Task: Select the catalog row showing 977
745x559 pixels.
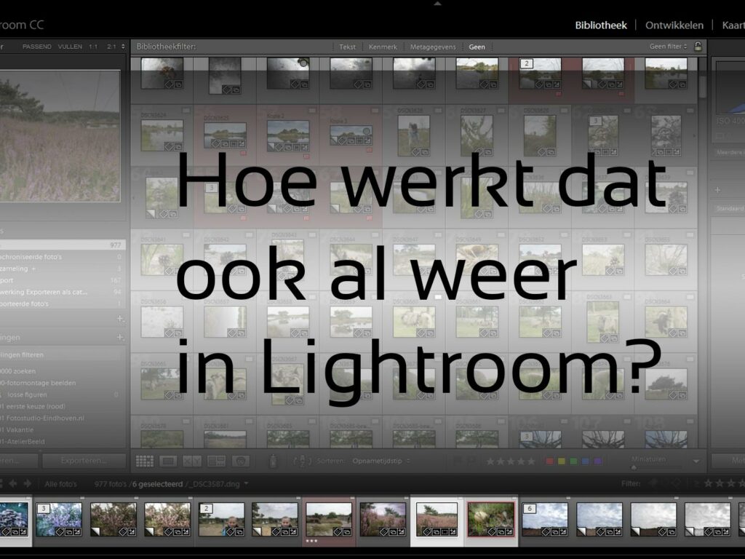Action: pyautogui.click(x=63, y=245)
